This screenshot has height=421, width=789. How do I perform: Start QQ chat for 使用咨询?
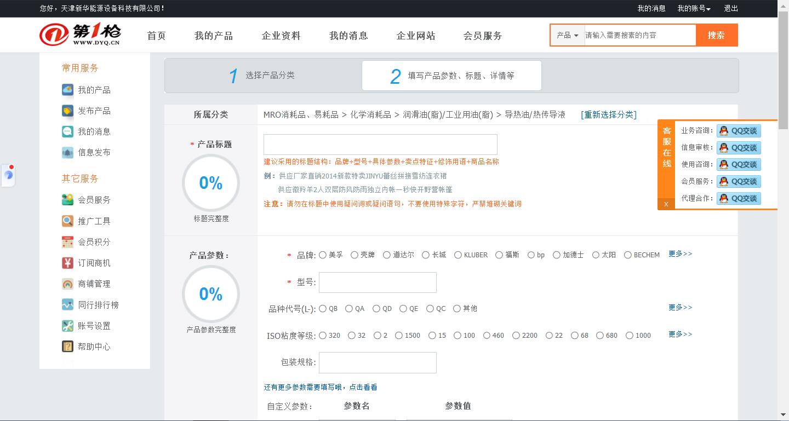point(739,165)
